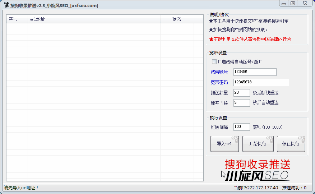Viewport: 315px width, 194px height.
Task: Maximize the window
Action: click(x=293, y=4)
